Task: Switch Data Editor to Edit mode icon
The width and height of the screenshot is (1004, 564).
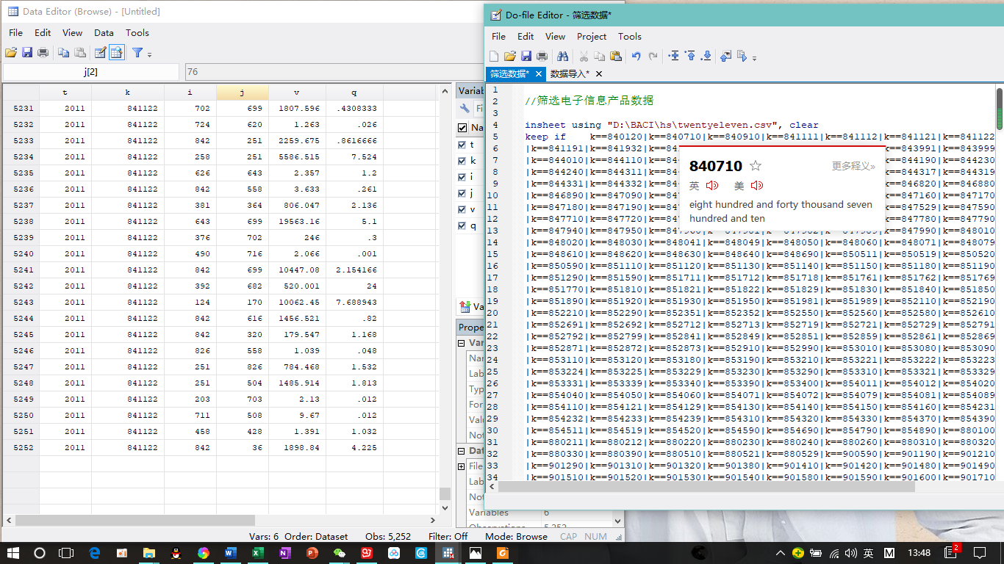Action: click(x=101, y=53)
